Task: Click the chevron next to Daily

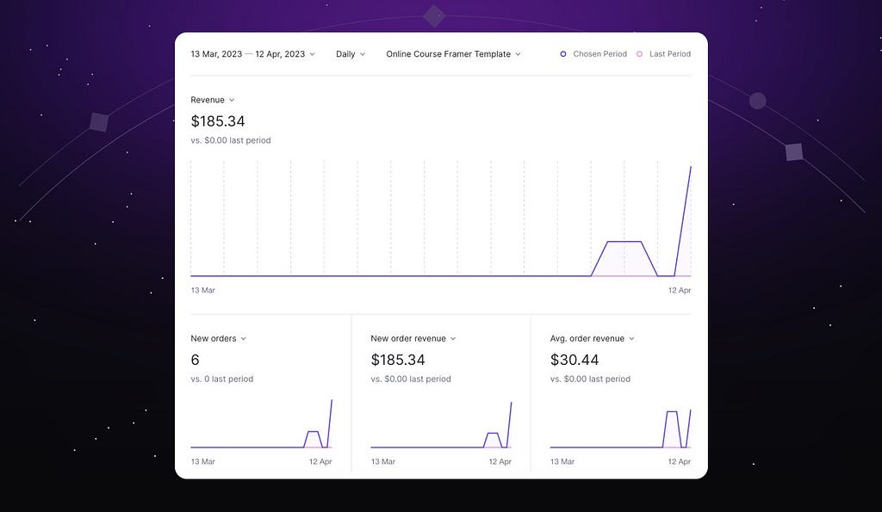Action: pos(363,54)
